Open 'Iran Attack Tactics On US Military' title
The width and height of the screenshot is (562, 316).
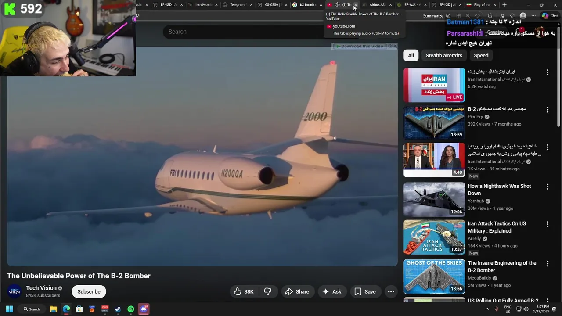(x=497, y=227)
